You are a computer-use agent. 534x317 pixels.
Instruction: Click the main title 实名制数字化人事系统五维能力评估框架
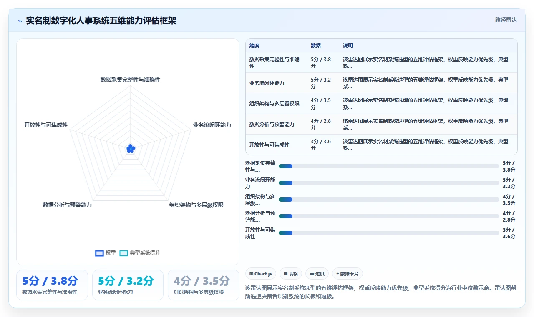(x=101, y=20)
